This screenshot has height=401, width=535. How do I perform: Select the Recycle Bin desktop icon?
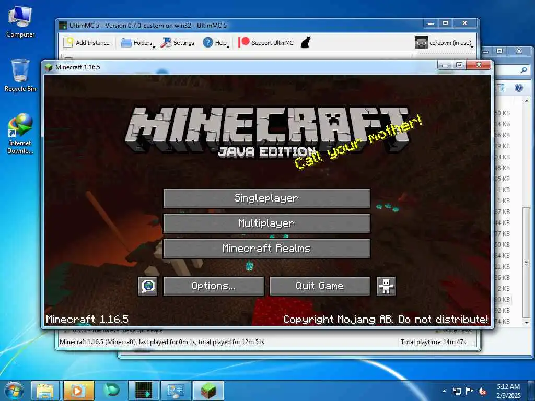(20, 76)
